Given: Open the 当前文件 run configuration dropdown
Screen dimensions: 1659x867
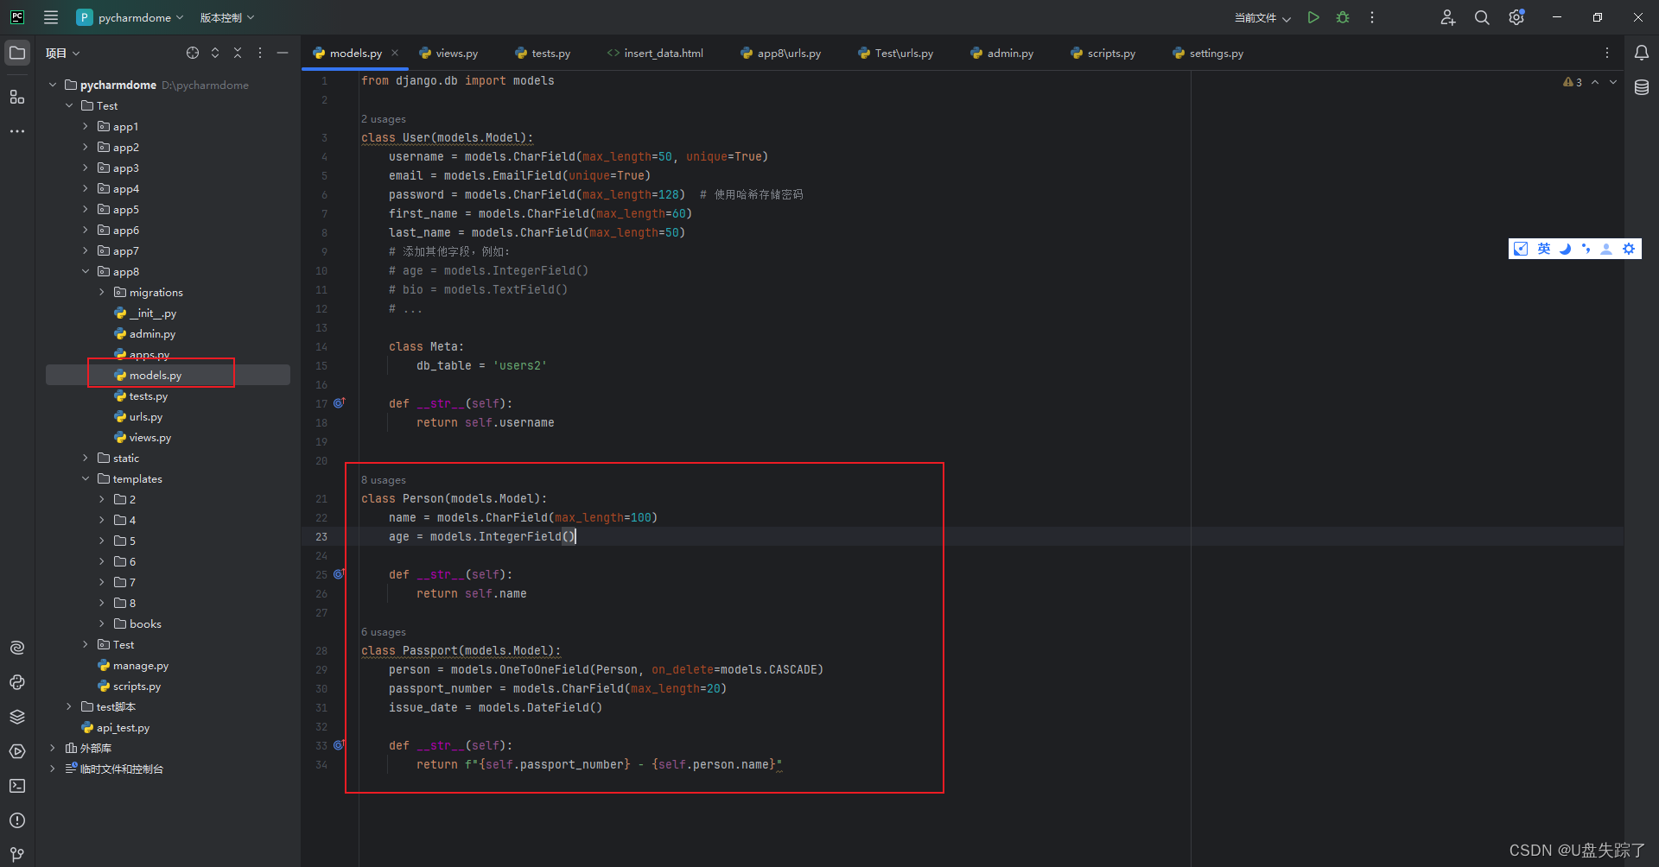Looking at the screenshot, I should [1262, 17].
